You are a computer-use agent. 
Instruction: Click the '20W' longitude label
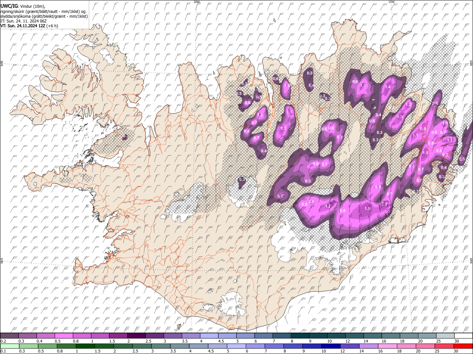tap(197, 2)
